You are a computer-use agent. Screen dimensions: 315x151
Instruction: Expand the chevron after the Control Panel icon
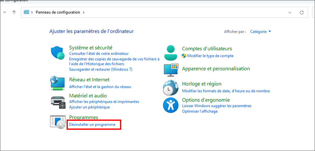point(32,12)
